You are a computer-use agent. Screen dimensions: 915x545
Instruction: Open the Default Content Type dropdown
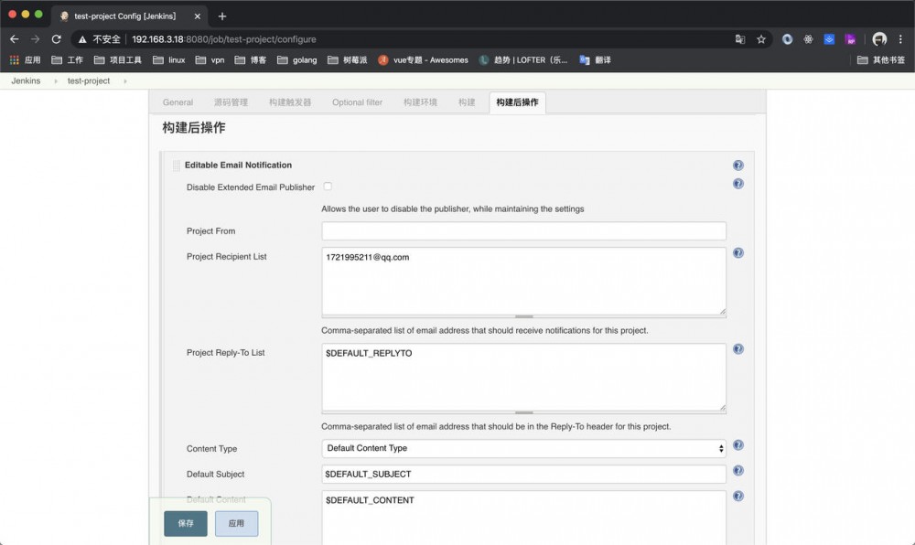[522, 448]
